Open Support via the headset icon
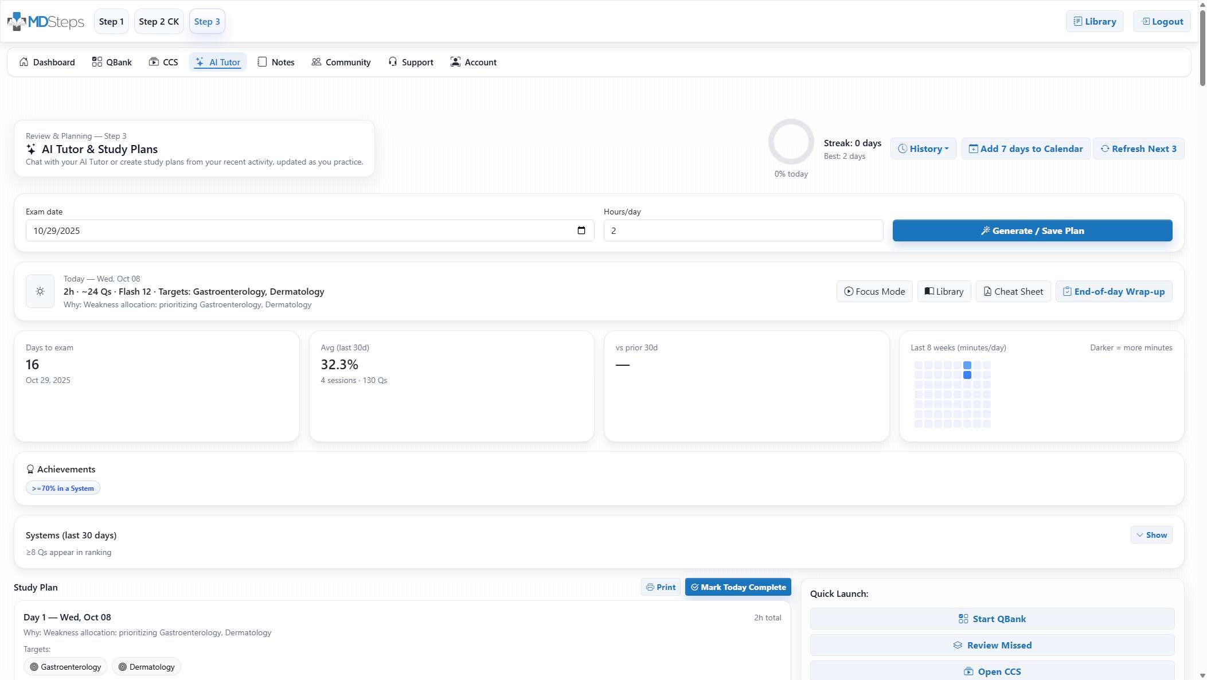Viewport: 1207px width, 680px height. [x=393, y=62]
